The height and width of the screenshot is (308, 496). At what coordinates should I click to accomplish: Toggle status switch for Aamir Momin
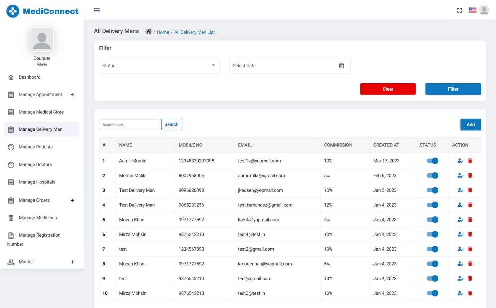click(x=432, y=161)
